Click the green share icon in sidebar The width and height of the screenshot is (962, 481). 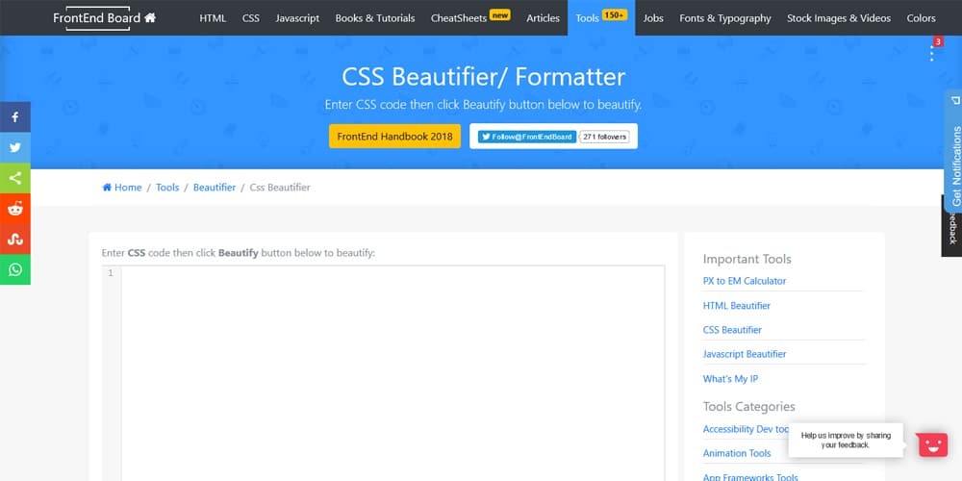[14, 179]
